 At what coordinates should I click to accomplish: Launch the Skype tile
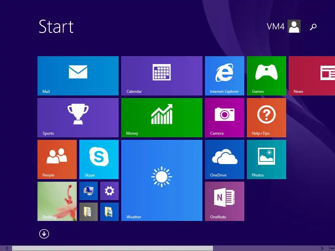point(99,159)
